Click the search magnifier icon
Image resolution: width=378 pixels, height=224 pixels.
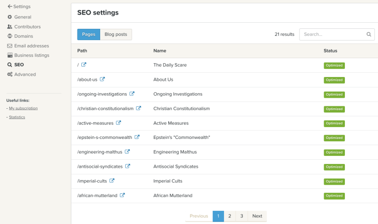coord(369,34)
